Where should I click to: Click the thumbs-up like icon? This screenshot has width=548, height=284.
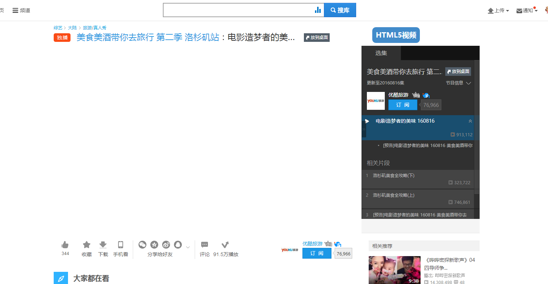(65, 245)
